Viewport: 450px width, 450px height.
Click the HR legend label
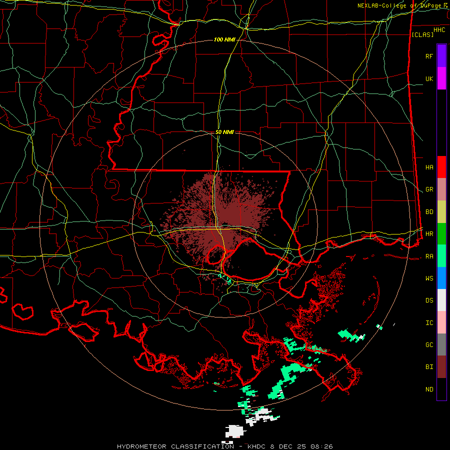[429, 234]
